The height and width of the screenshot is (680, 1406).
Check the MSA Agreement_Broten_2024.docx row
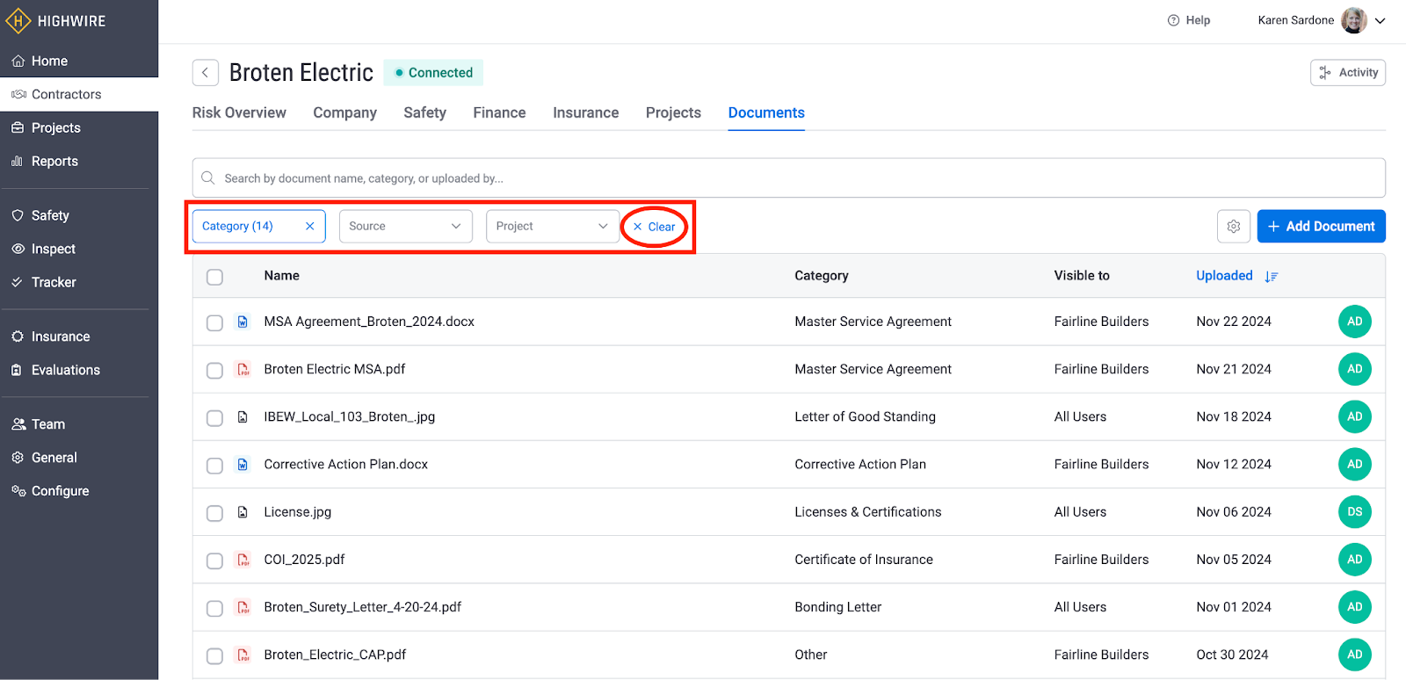[x=214, y=322]
